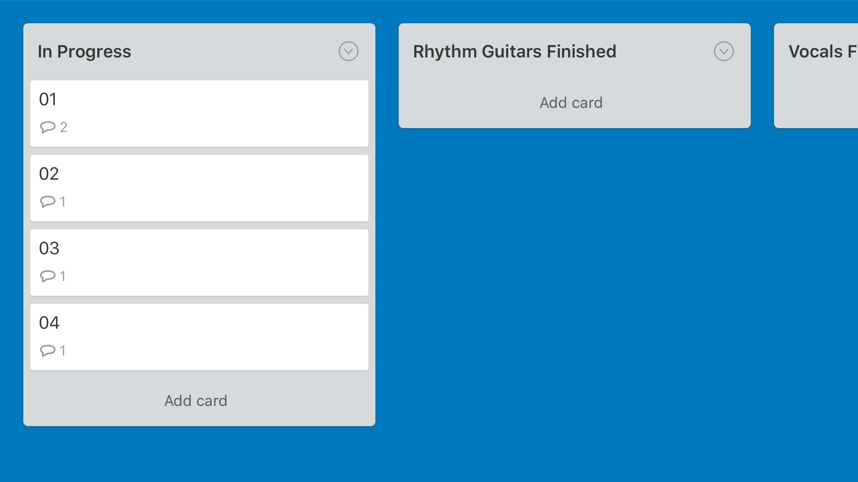Open the In Progress list menu chevron
Image resolution: width=858 pixels, height=482 pixels.
348,51
